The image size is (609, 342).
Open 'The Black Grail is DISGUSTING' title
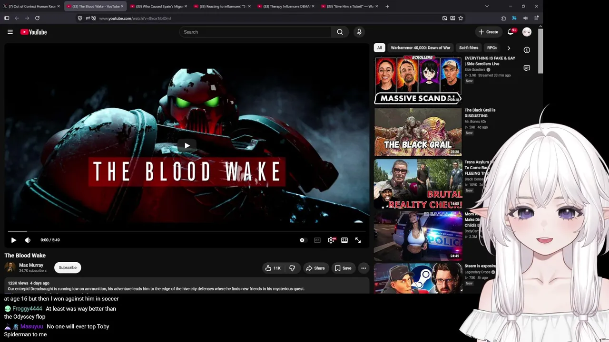click(480, 113)
